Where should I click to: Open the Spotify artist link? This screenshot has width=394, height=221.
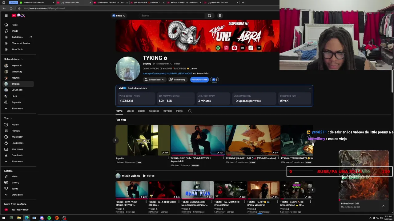click(x=167, y=74)
